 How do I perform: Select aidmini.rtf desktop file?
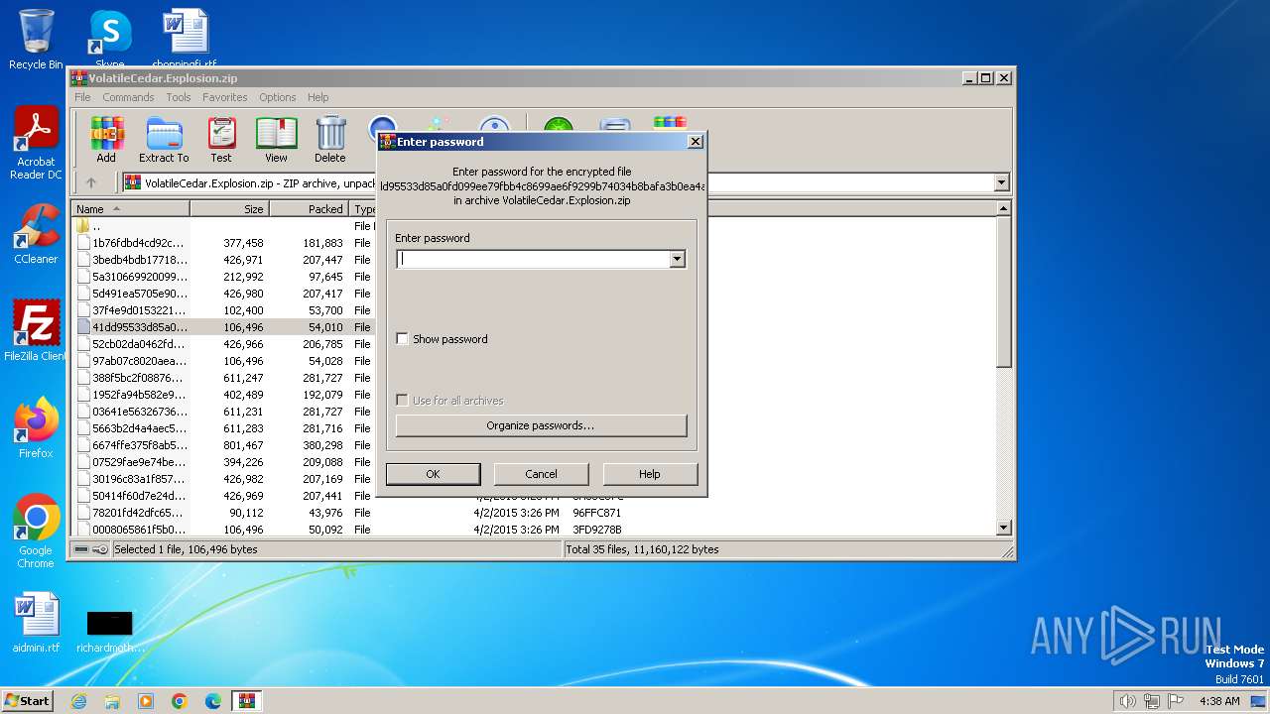(x=36, y=623)
